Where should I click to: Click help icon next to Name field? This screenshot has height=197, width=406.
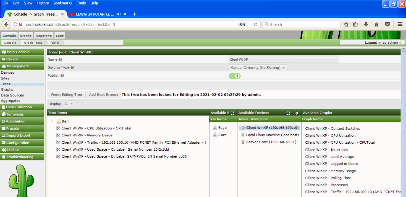60,60
